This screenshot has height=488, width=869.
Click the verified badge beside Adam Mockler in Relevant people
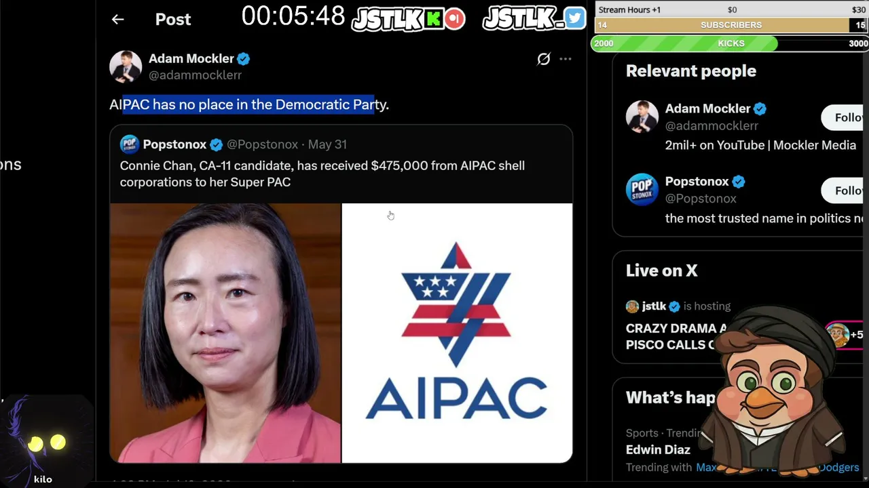coord(760,108)
